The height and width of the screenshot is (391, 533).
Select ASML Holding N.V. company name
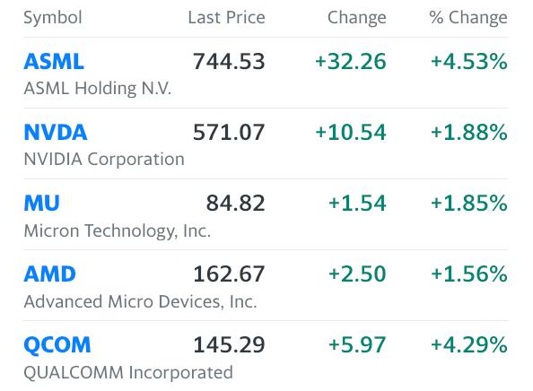coord(97,88)
